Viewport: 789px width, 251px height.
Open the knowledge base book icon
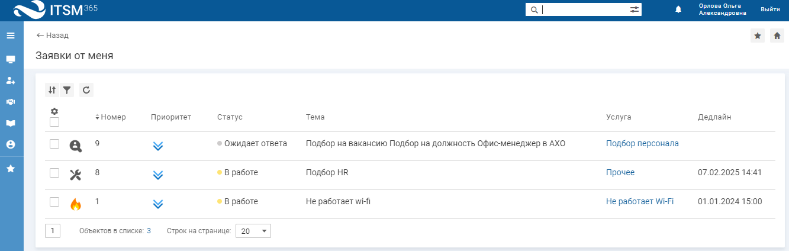[11, 123]
